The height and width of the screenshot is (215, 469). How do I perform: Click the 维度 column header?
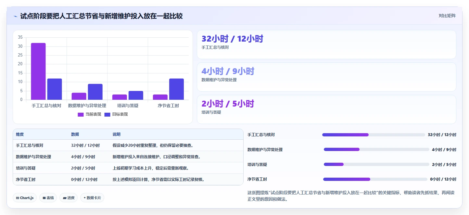tap(20, 134)
